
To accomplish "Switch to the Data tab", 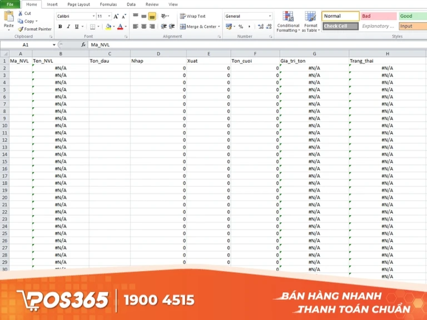I will (131, 4).
